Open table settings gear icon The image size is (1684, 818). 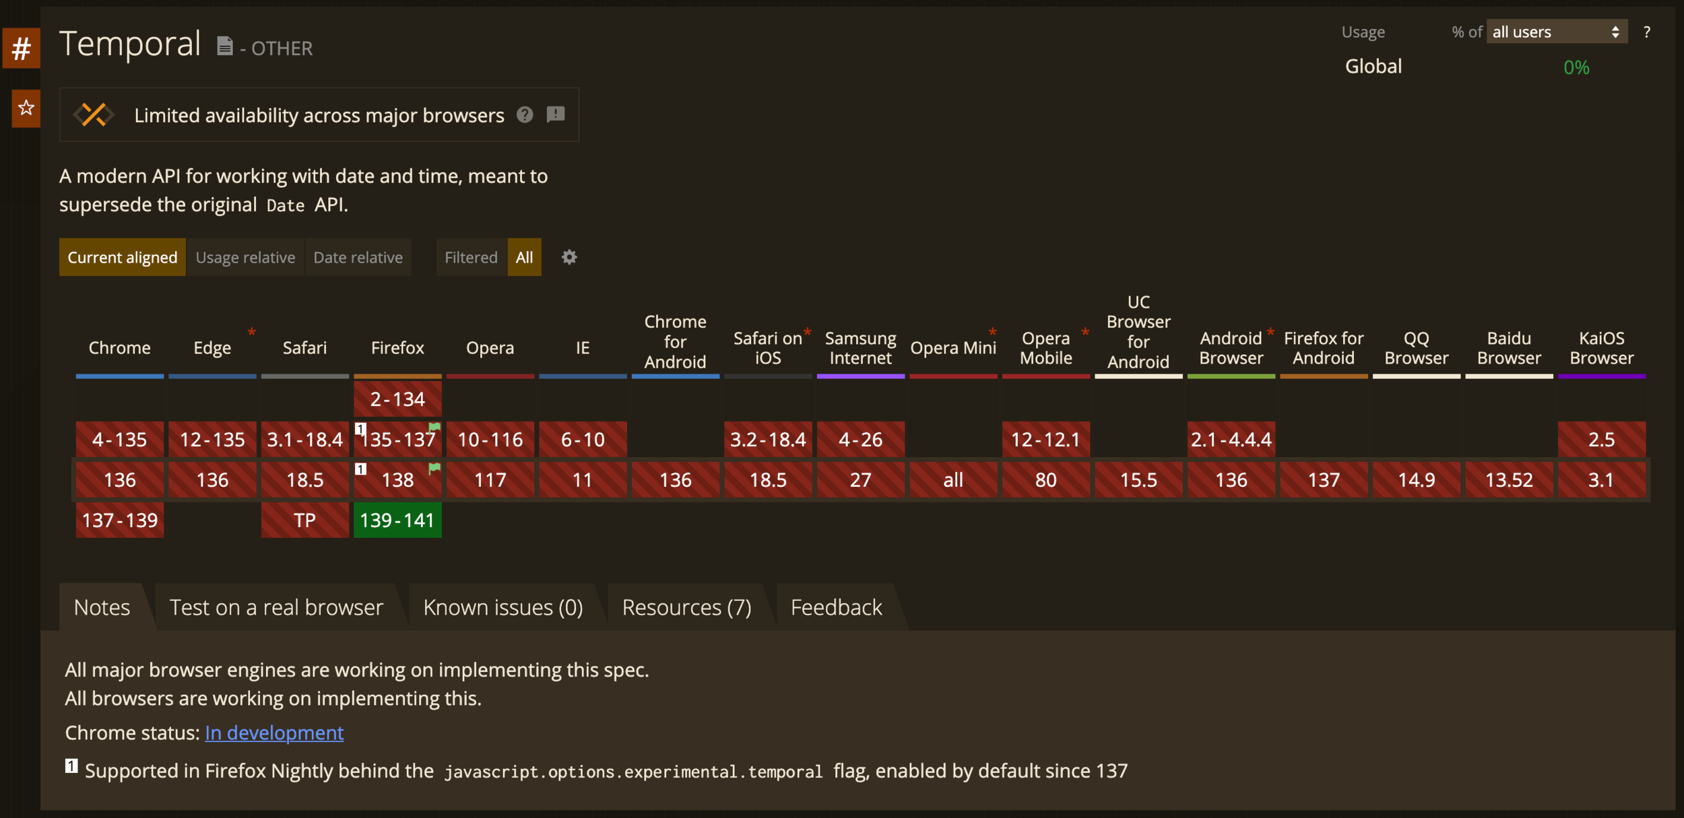click(x=569, y=257)
